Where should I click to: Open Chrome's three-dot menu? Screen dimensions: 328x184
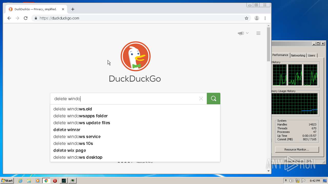[265, 18]
